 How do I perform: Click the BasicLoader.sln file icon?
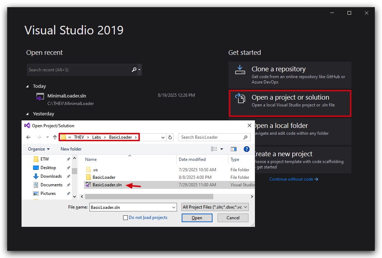(88, 185)
